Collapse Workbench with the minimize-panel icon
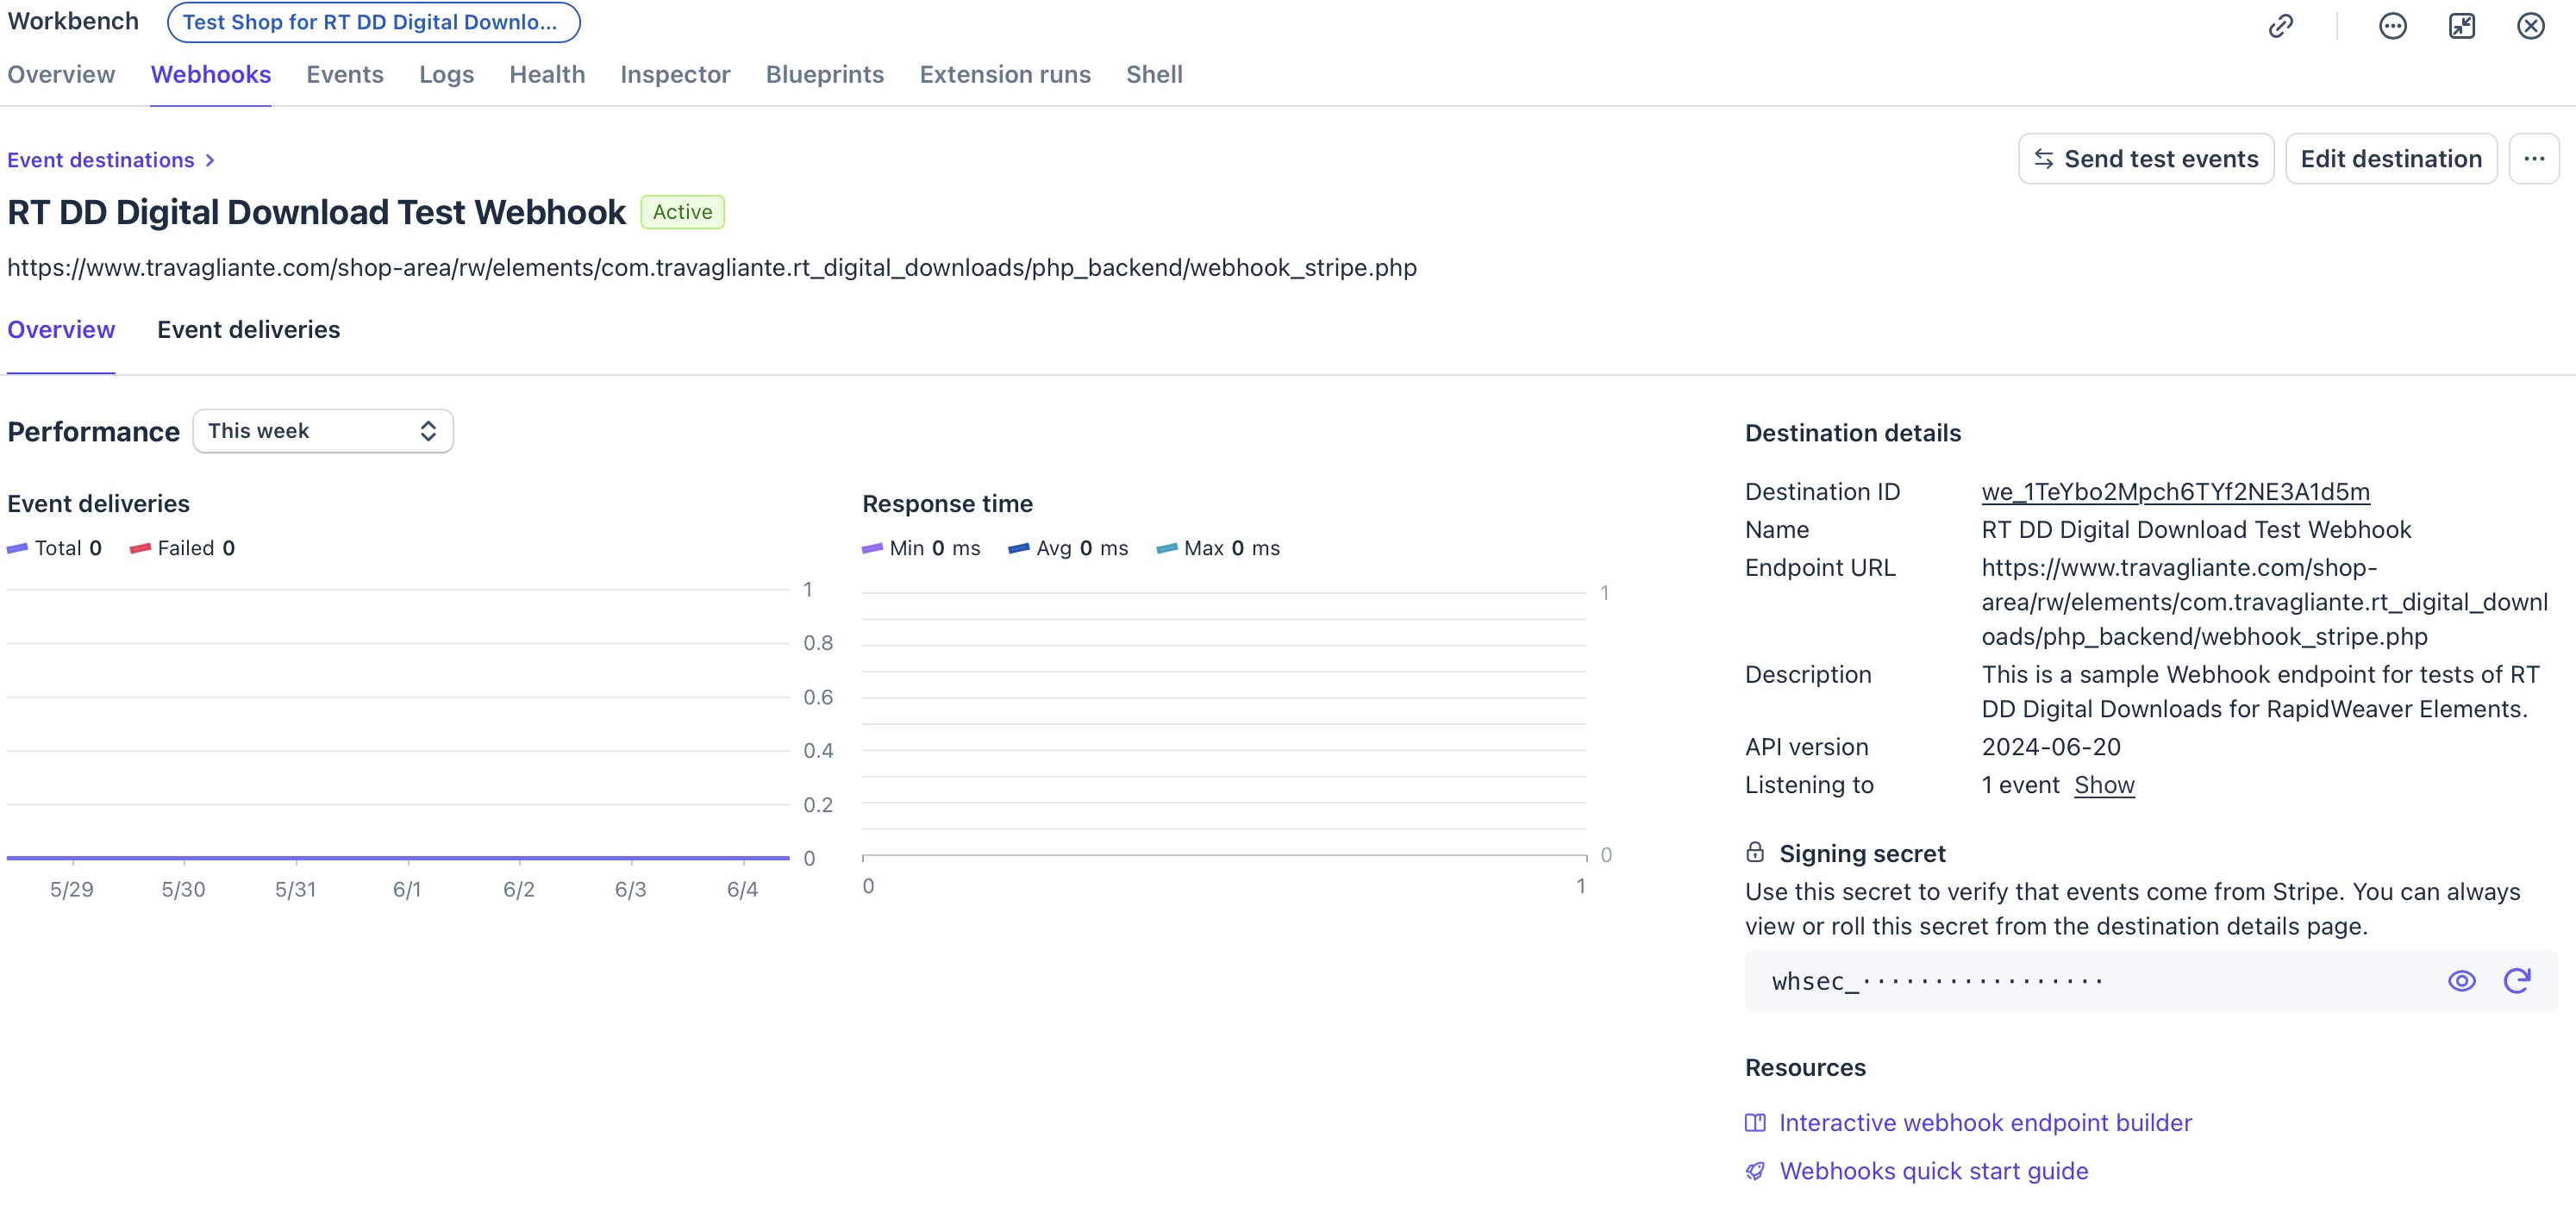 coord(2461,26)
